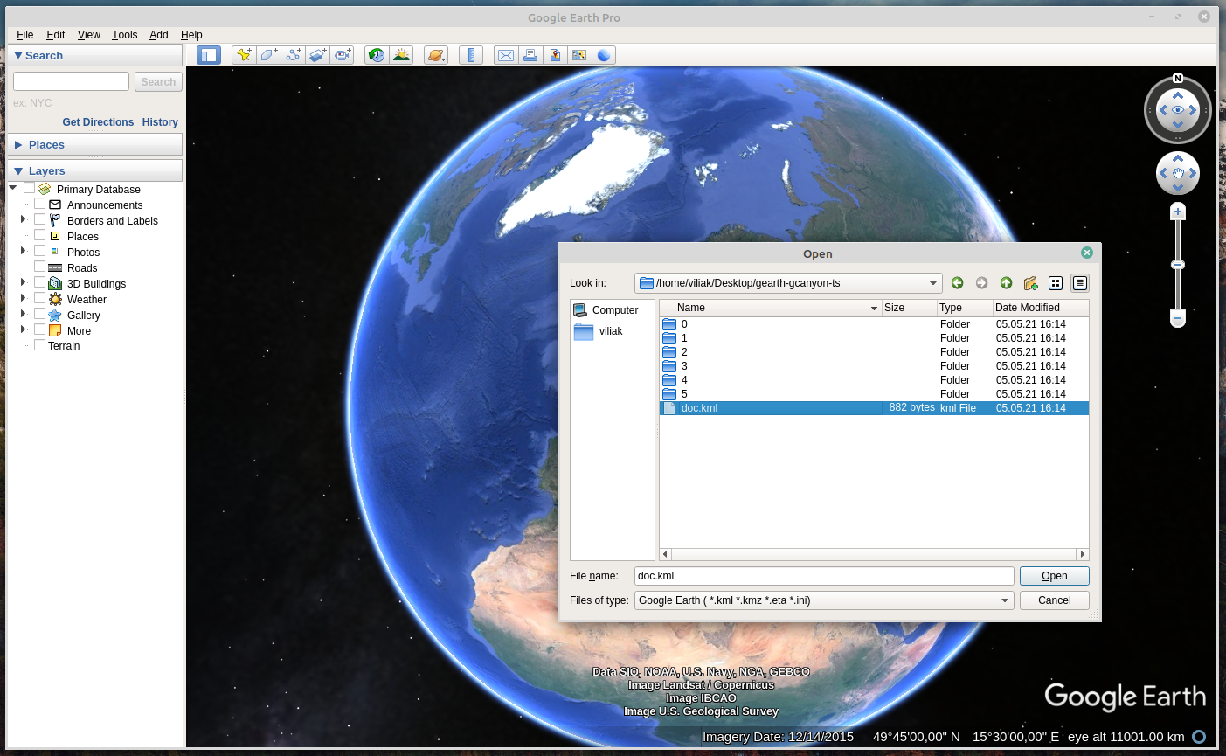Click the Show Ruler toolbar icon

point(471,55)
